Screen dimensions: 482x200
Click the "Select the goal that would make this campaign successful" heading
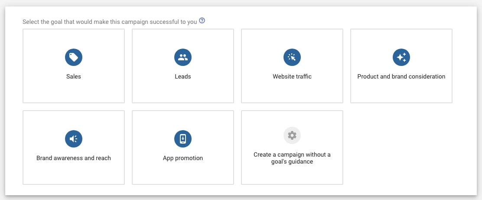pos(110,22)
